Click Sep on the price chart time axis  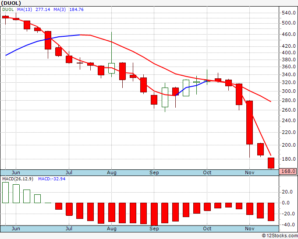pos(154,172)
